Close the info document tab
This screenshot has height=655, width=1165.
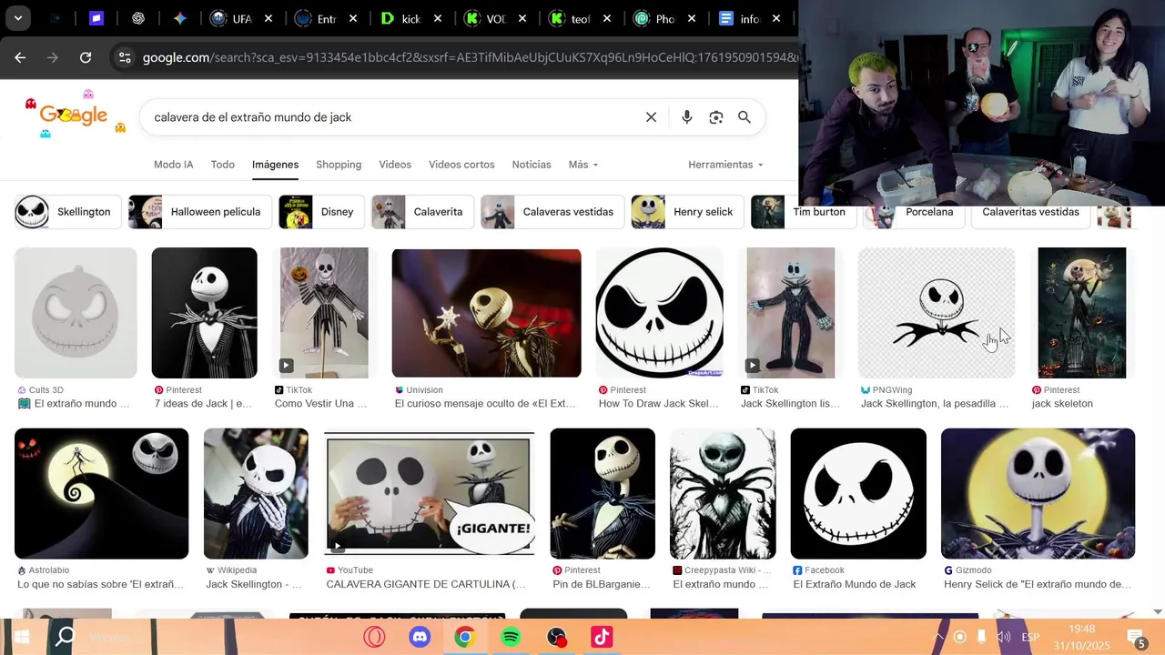776,18
